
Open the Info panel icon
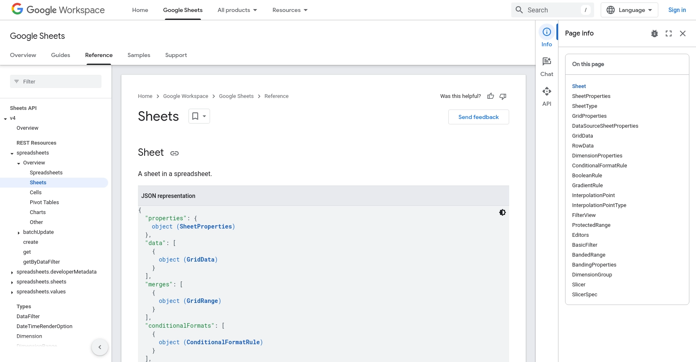tap(547, 32)
